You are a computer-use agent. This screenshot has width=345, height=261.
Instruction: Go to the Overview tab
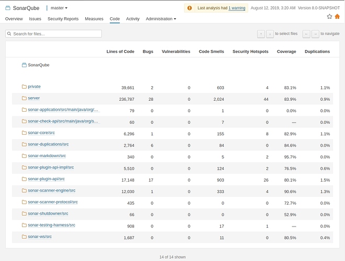pos(14,19)
